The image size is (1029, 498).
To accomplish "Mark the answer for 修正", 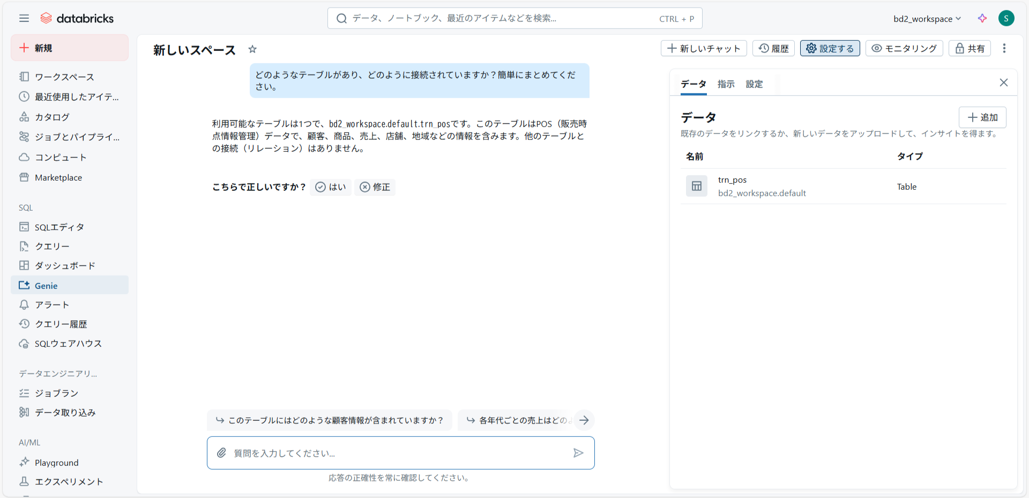I will [375, 187].
